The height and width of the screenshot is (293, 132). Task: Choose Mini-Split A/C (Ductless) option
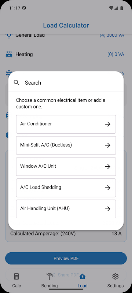pos(66,145)
